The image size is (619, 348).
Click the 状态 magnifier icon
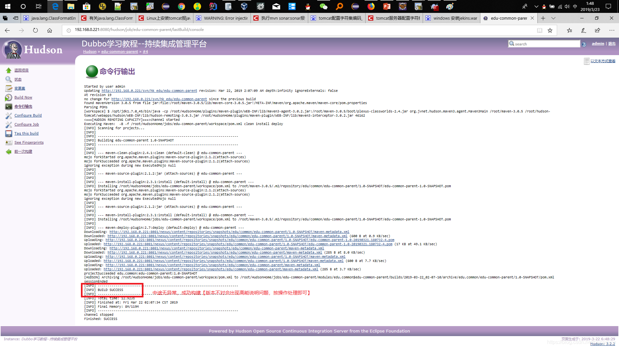coord(9,79)
